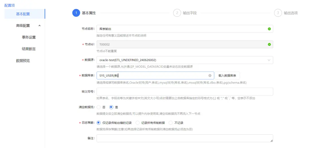Image resolution: width=310 pixels, height=148 pixels.
Task: Open the 数据源 dropdown
Action: (x=185, y=60)
